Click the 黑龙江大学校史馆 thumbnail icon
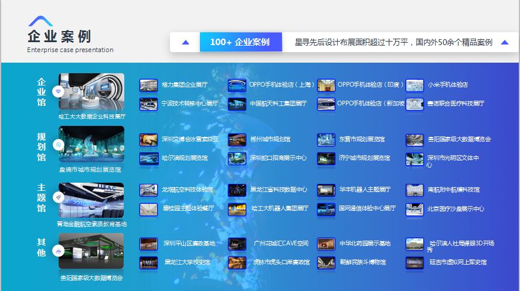The height and width of the screenshot is (291, 520). pyautogui.click(x=148, y=263)
